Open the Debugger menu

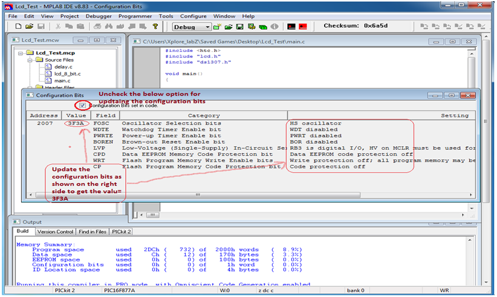pyautogui.click(x=99, y=16)
